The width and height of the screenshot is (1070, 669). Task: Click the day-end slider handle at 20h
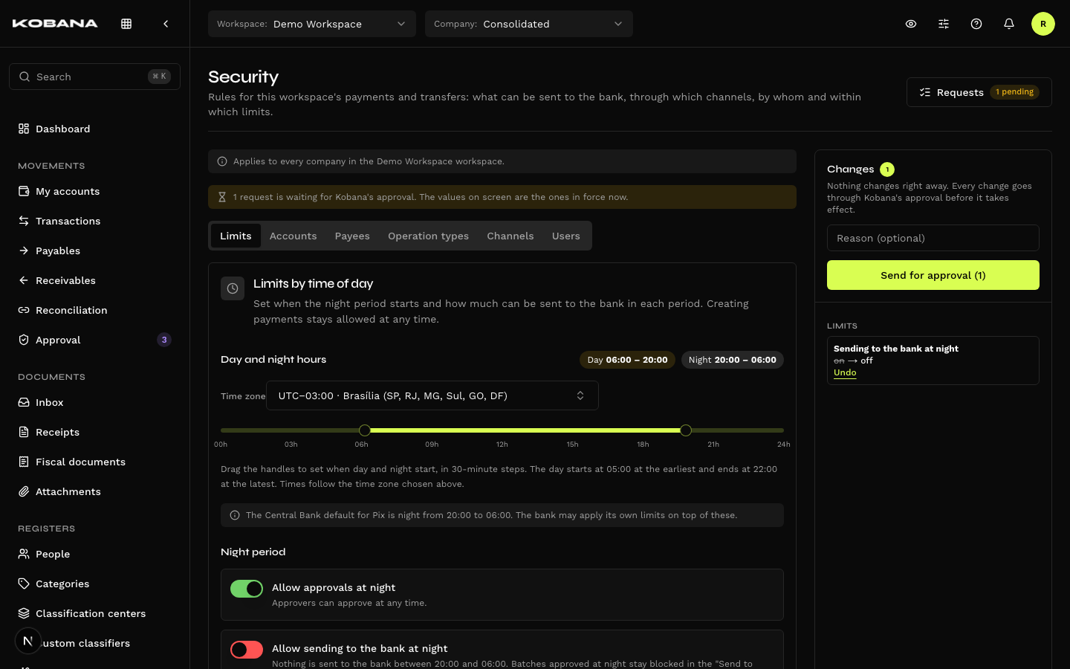coord(686,430)
